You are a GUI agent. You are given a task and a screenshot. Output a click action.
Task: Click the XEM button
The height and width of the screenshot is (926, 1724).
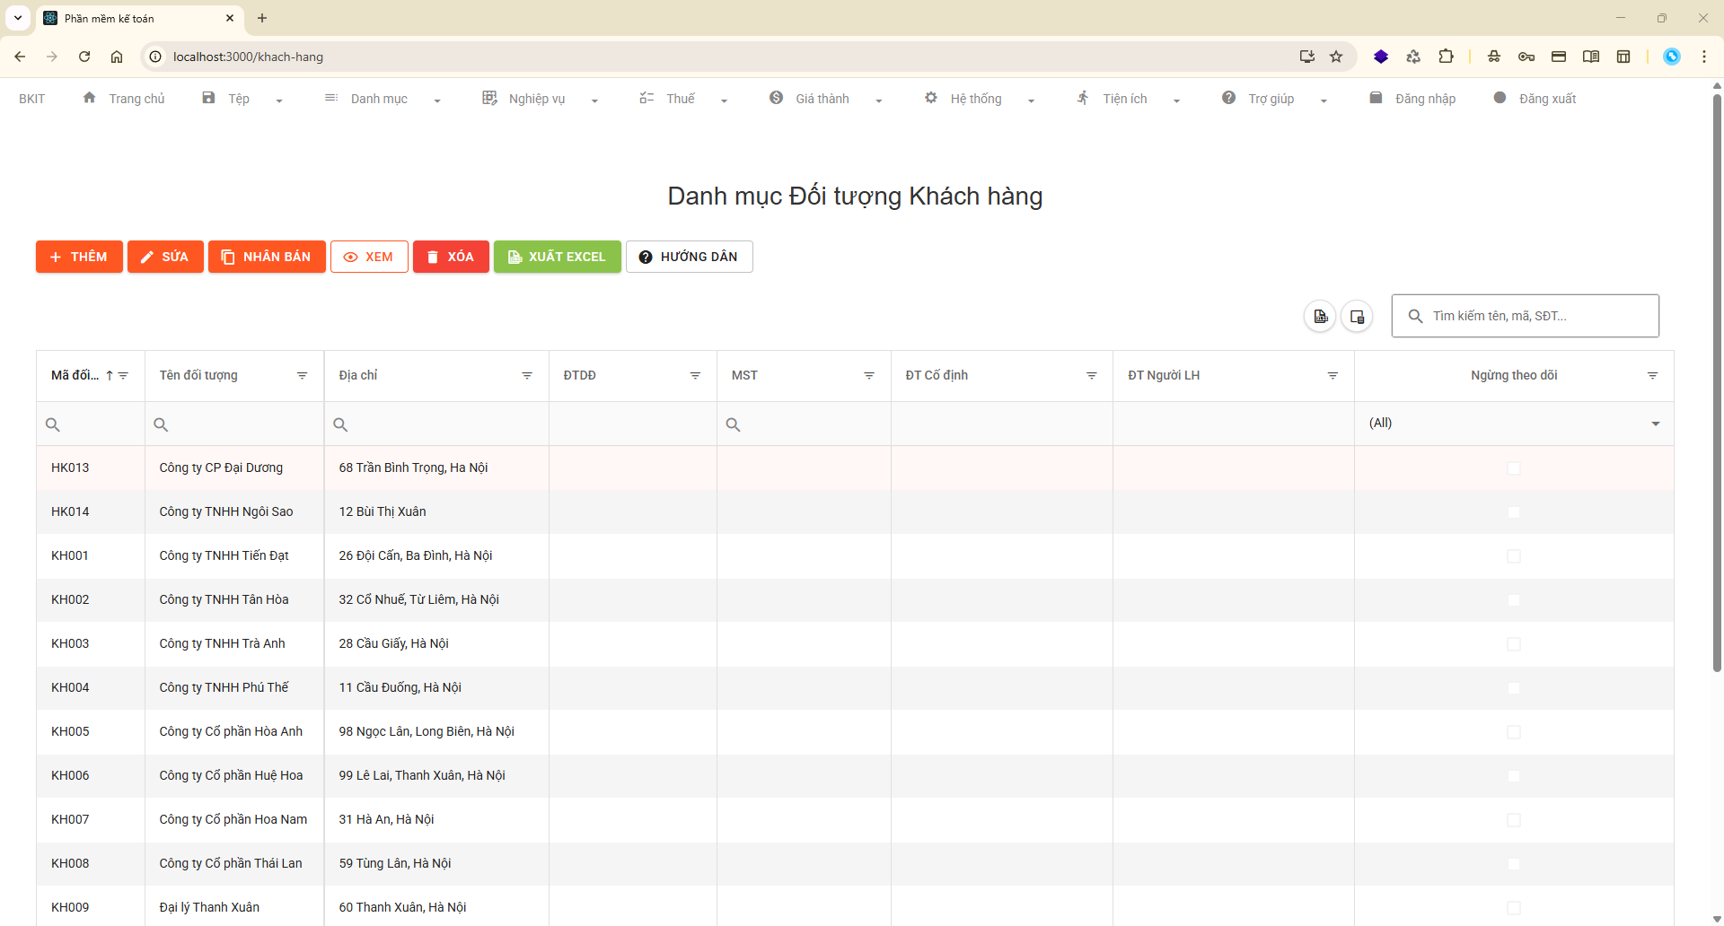tap(369, 257)
